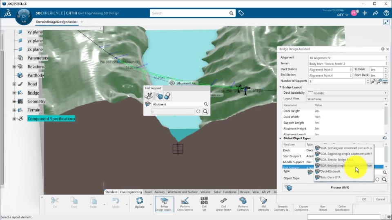Switch to the Review tab
The width and height of the screenshot is (392, 220).
click(245, 192)
